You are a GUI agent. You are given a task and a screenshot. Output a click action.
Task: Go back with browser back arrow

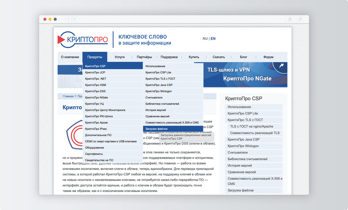click(68, 19)
